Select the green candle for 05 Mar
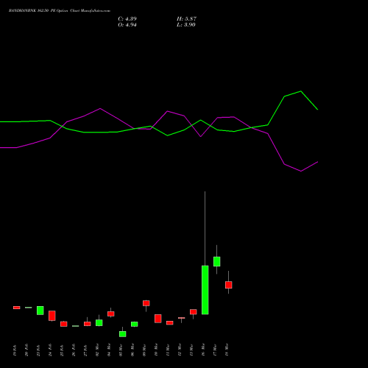The width and height of the screenshot is (368, 368). [123, 334]
